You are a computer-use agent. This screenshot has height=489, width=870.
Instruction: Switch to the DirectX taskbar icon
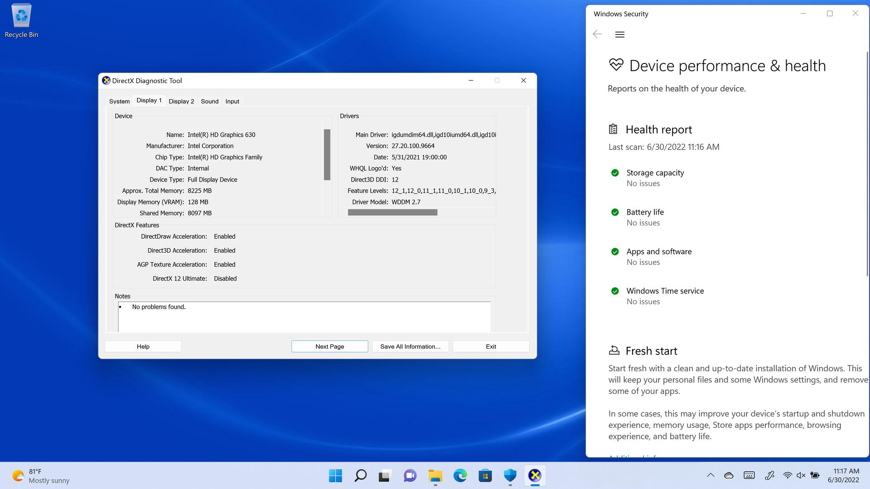coord(535,475)
